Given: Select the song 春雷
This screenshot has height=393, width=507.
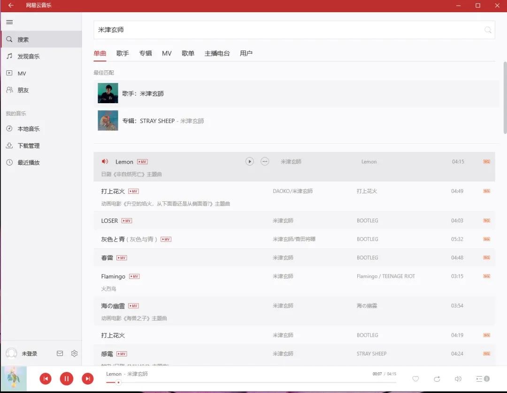Looking at the screenshot, I should point(107,257).
